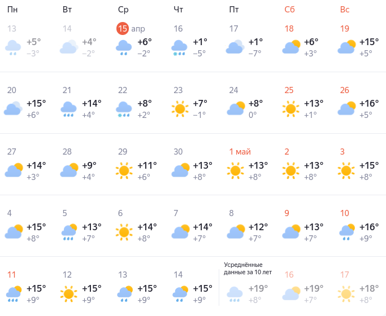Click the rain icon for May 10
The height and width of the screenshot is (316, 386).
tap(346, 231)
